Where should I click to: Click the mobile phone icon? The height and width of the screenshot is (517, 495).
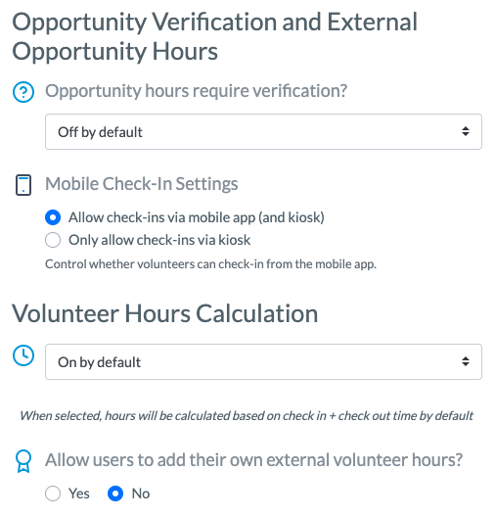point(23,185)
